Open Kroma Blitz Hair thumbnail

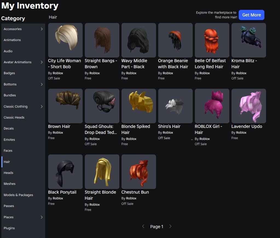pos(249,40)
